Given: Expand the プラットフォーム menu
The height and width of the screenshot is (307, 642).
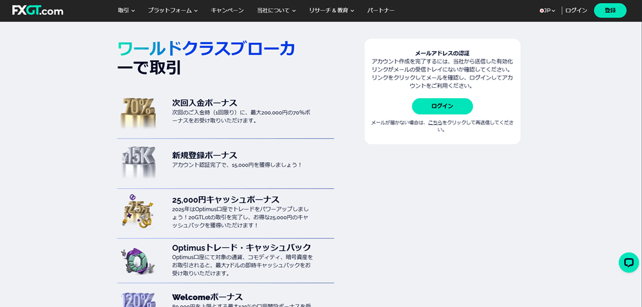Looking at the screenshot, I should tap(173, 11).
